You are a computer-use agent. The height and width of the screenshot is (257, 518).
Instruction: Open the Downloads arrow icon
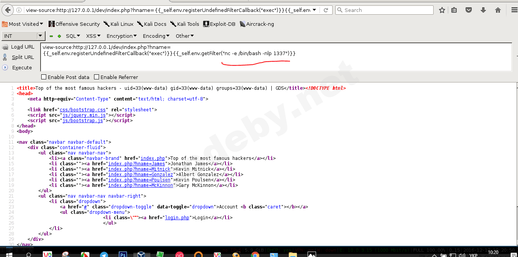coord(483,10)
